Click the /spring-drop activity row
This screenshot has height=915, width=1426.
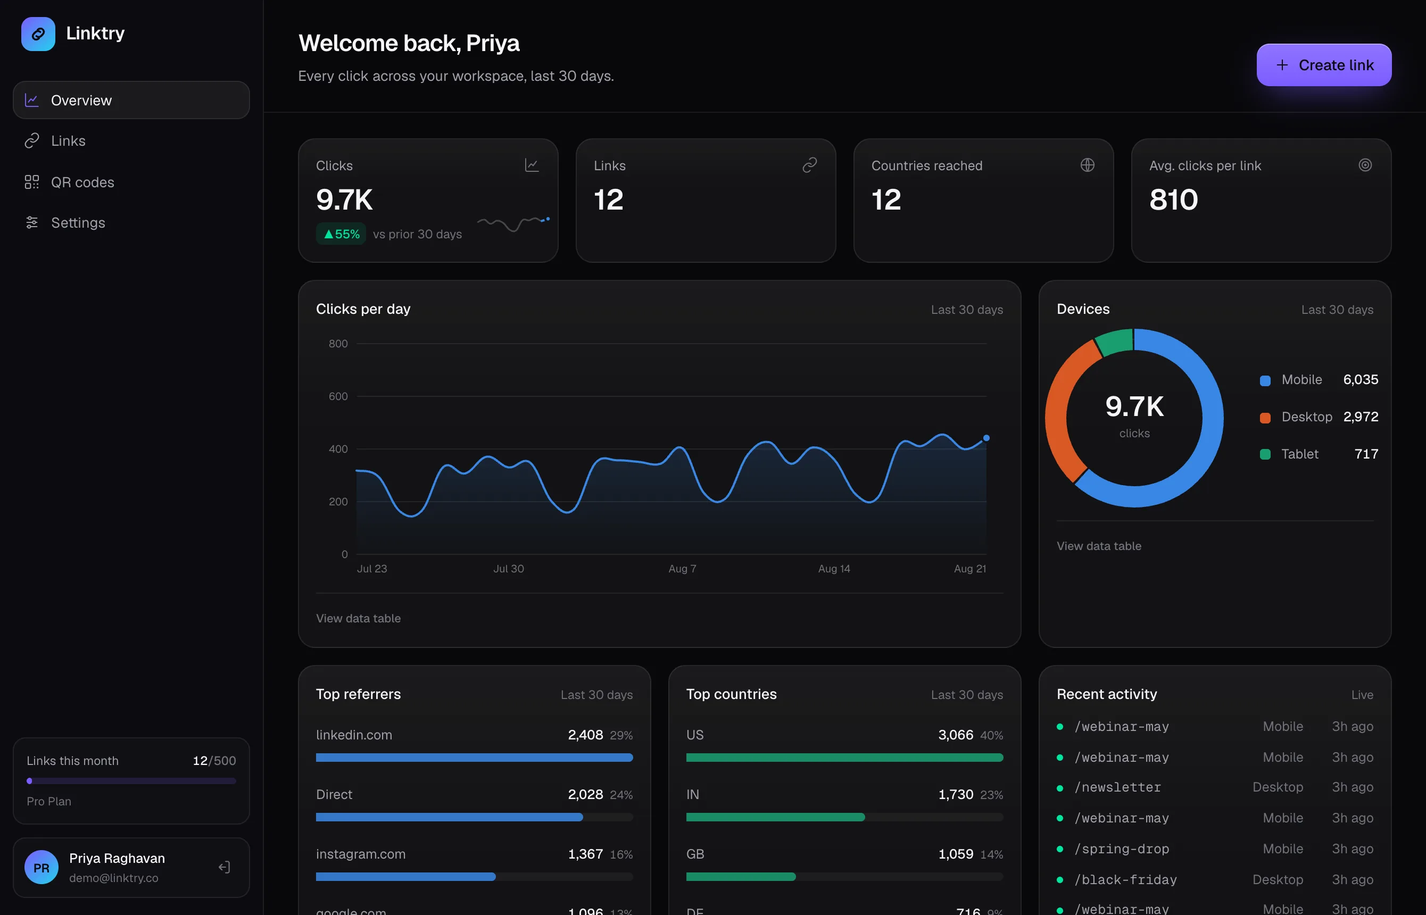tap(1214, 849)
